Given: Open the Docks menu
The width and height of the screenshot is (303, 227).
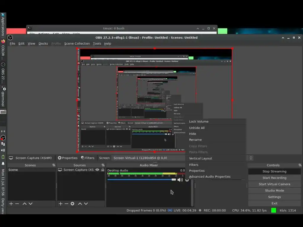Looking at the screenshot, I should (43, 44).
